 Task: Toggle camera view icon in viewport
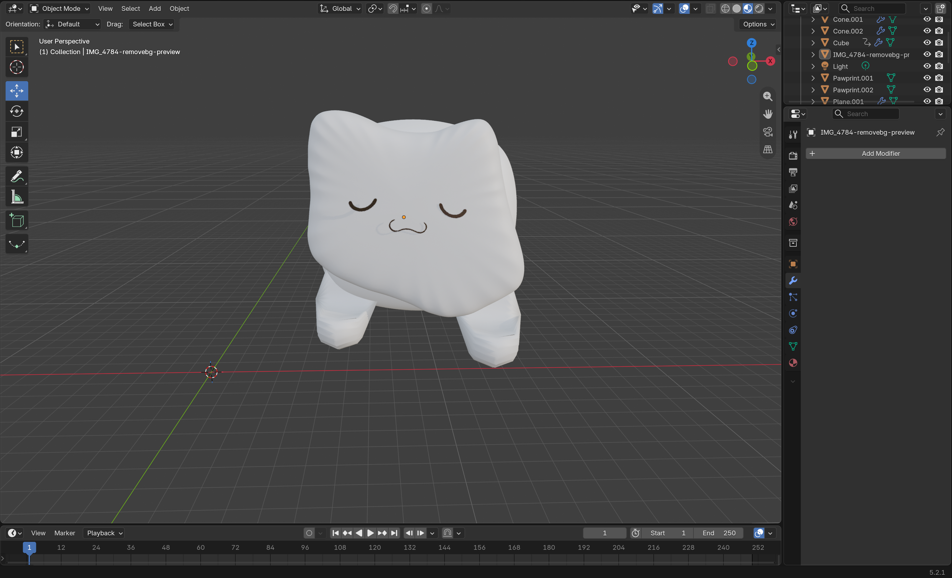[x=768, y=132]
